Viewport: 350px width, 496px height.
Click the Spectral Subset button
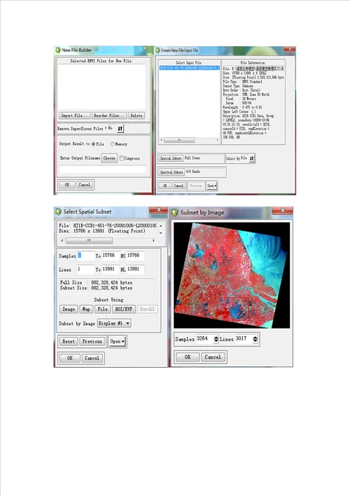(171, 172)
